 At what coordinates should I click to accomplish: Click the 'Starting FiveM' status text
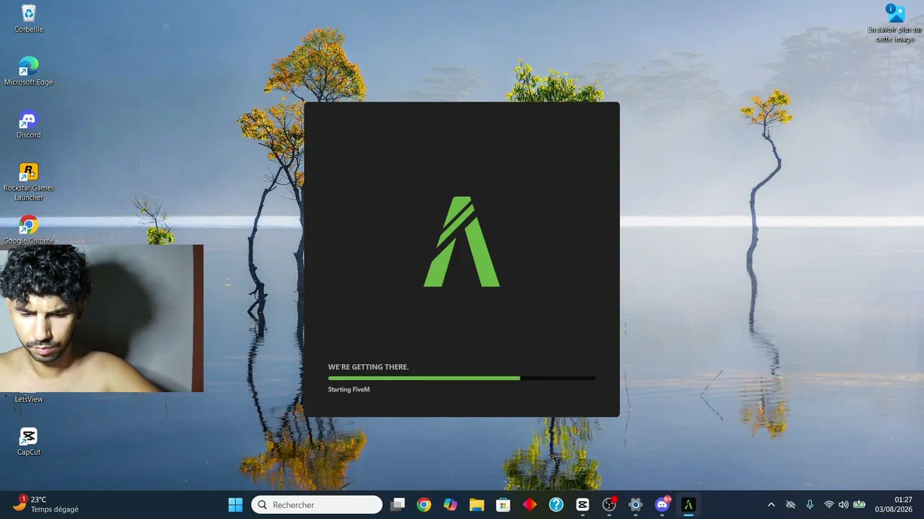(x=349, y=389)
